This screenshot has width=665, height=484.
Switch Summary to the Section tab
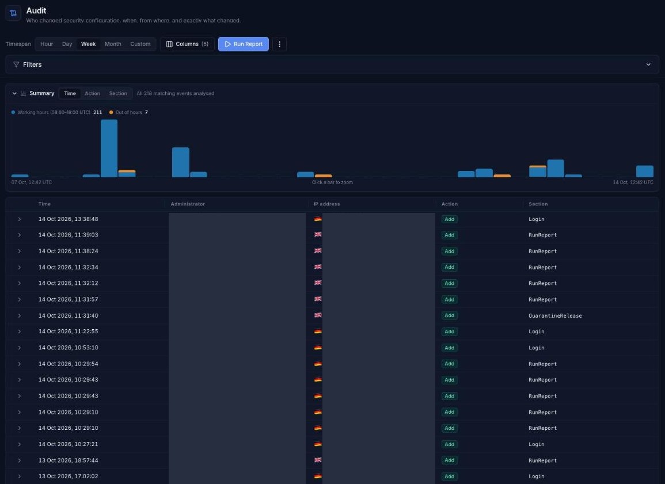tap(118, 93)
